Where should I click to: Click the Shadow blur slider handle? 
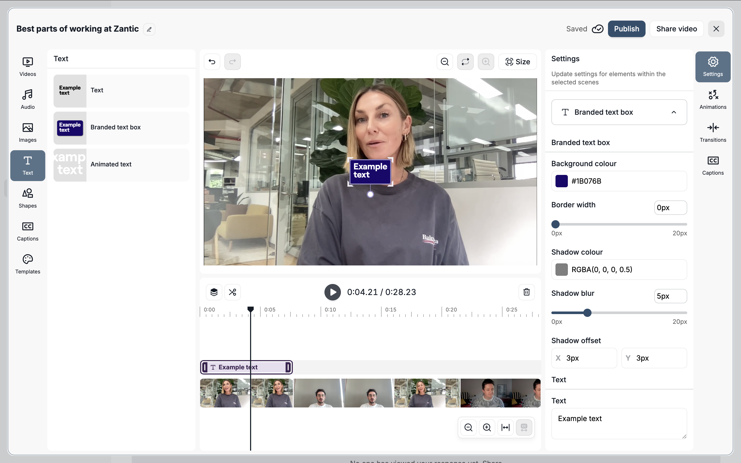pos(587,313)
